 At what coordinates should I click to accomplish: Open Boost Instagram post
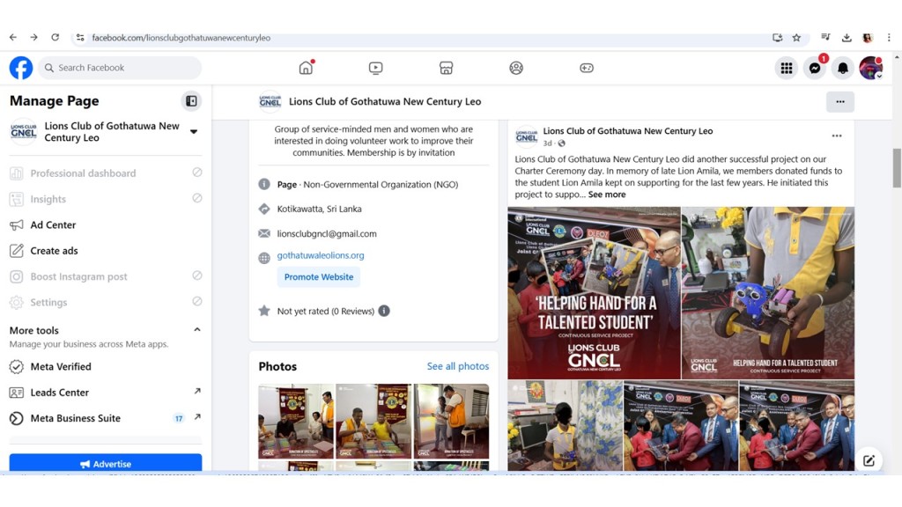point(106,276)
